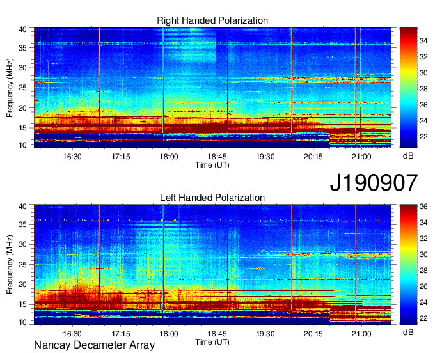The height and width of the screenshot is (353, 435).
Task: Click 34 value on Right Handed color bar
Action: pos(423,41)
